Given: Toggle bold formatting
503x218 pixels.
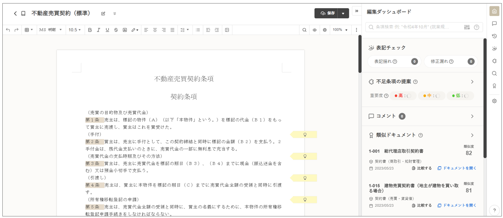Looking at the screenshot, I should pos(90,30).
